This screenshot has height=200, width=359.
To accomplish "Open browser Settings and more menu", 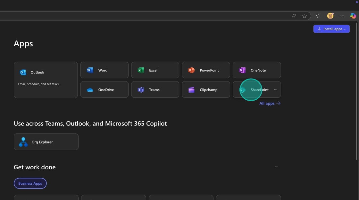I will pos(342,16).
